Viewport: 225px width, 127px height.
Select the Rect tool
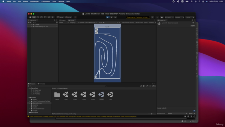[x=45, y=17]
